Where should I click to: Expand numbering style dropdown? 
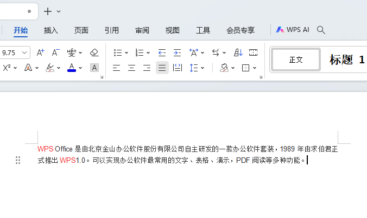148,53
